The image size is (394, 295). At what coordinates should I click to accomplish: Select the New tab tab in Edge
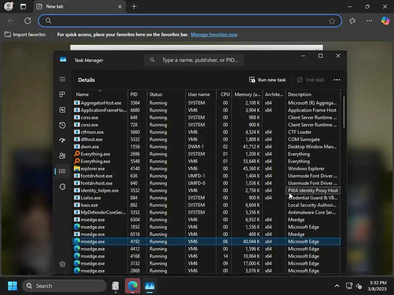tap(79, 7)
